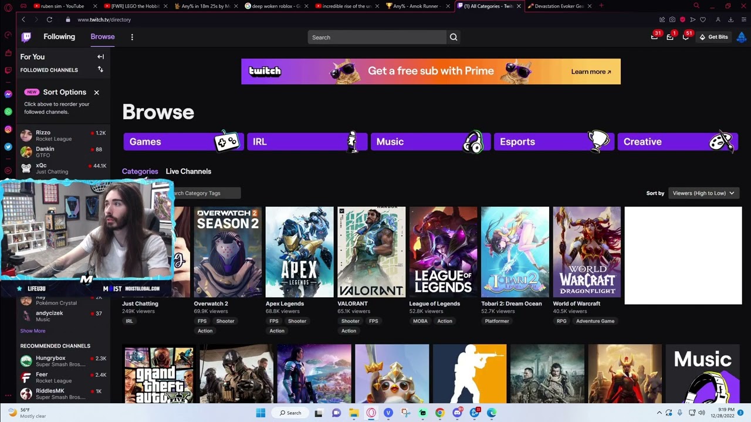Click the Twitch search input field
The image size is (751, 422).
[377, 37]
